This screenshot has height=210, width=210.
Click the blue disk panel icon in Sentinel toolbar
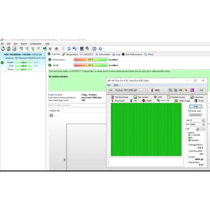pyautogui.click(x=14, y=49)
